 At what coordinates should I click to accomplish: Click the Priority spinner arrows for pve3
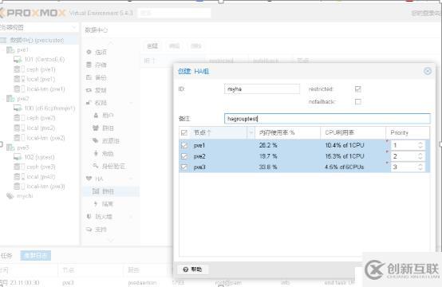coord(420,167)
